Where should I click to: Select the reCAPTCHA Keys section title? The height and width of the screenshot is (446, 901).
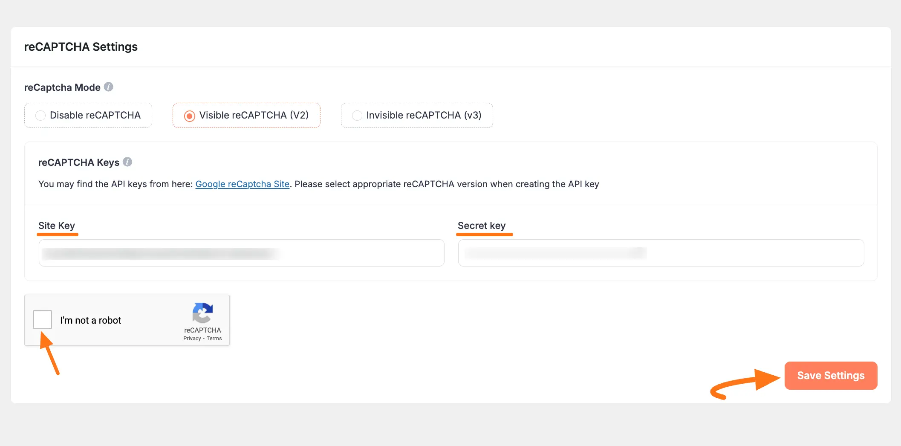[79, 162]
